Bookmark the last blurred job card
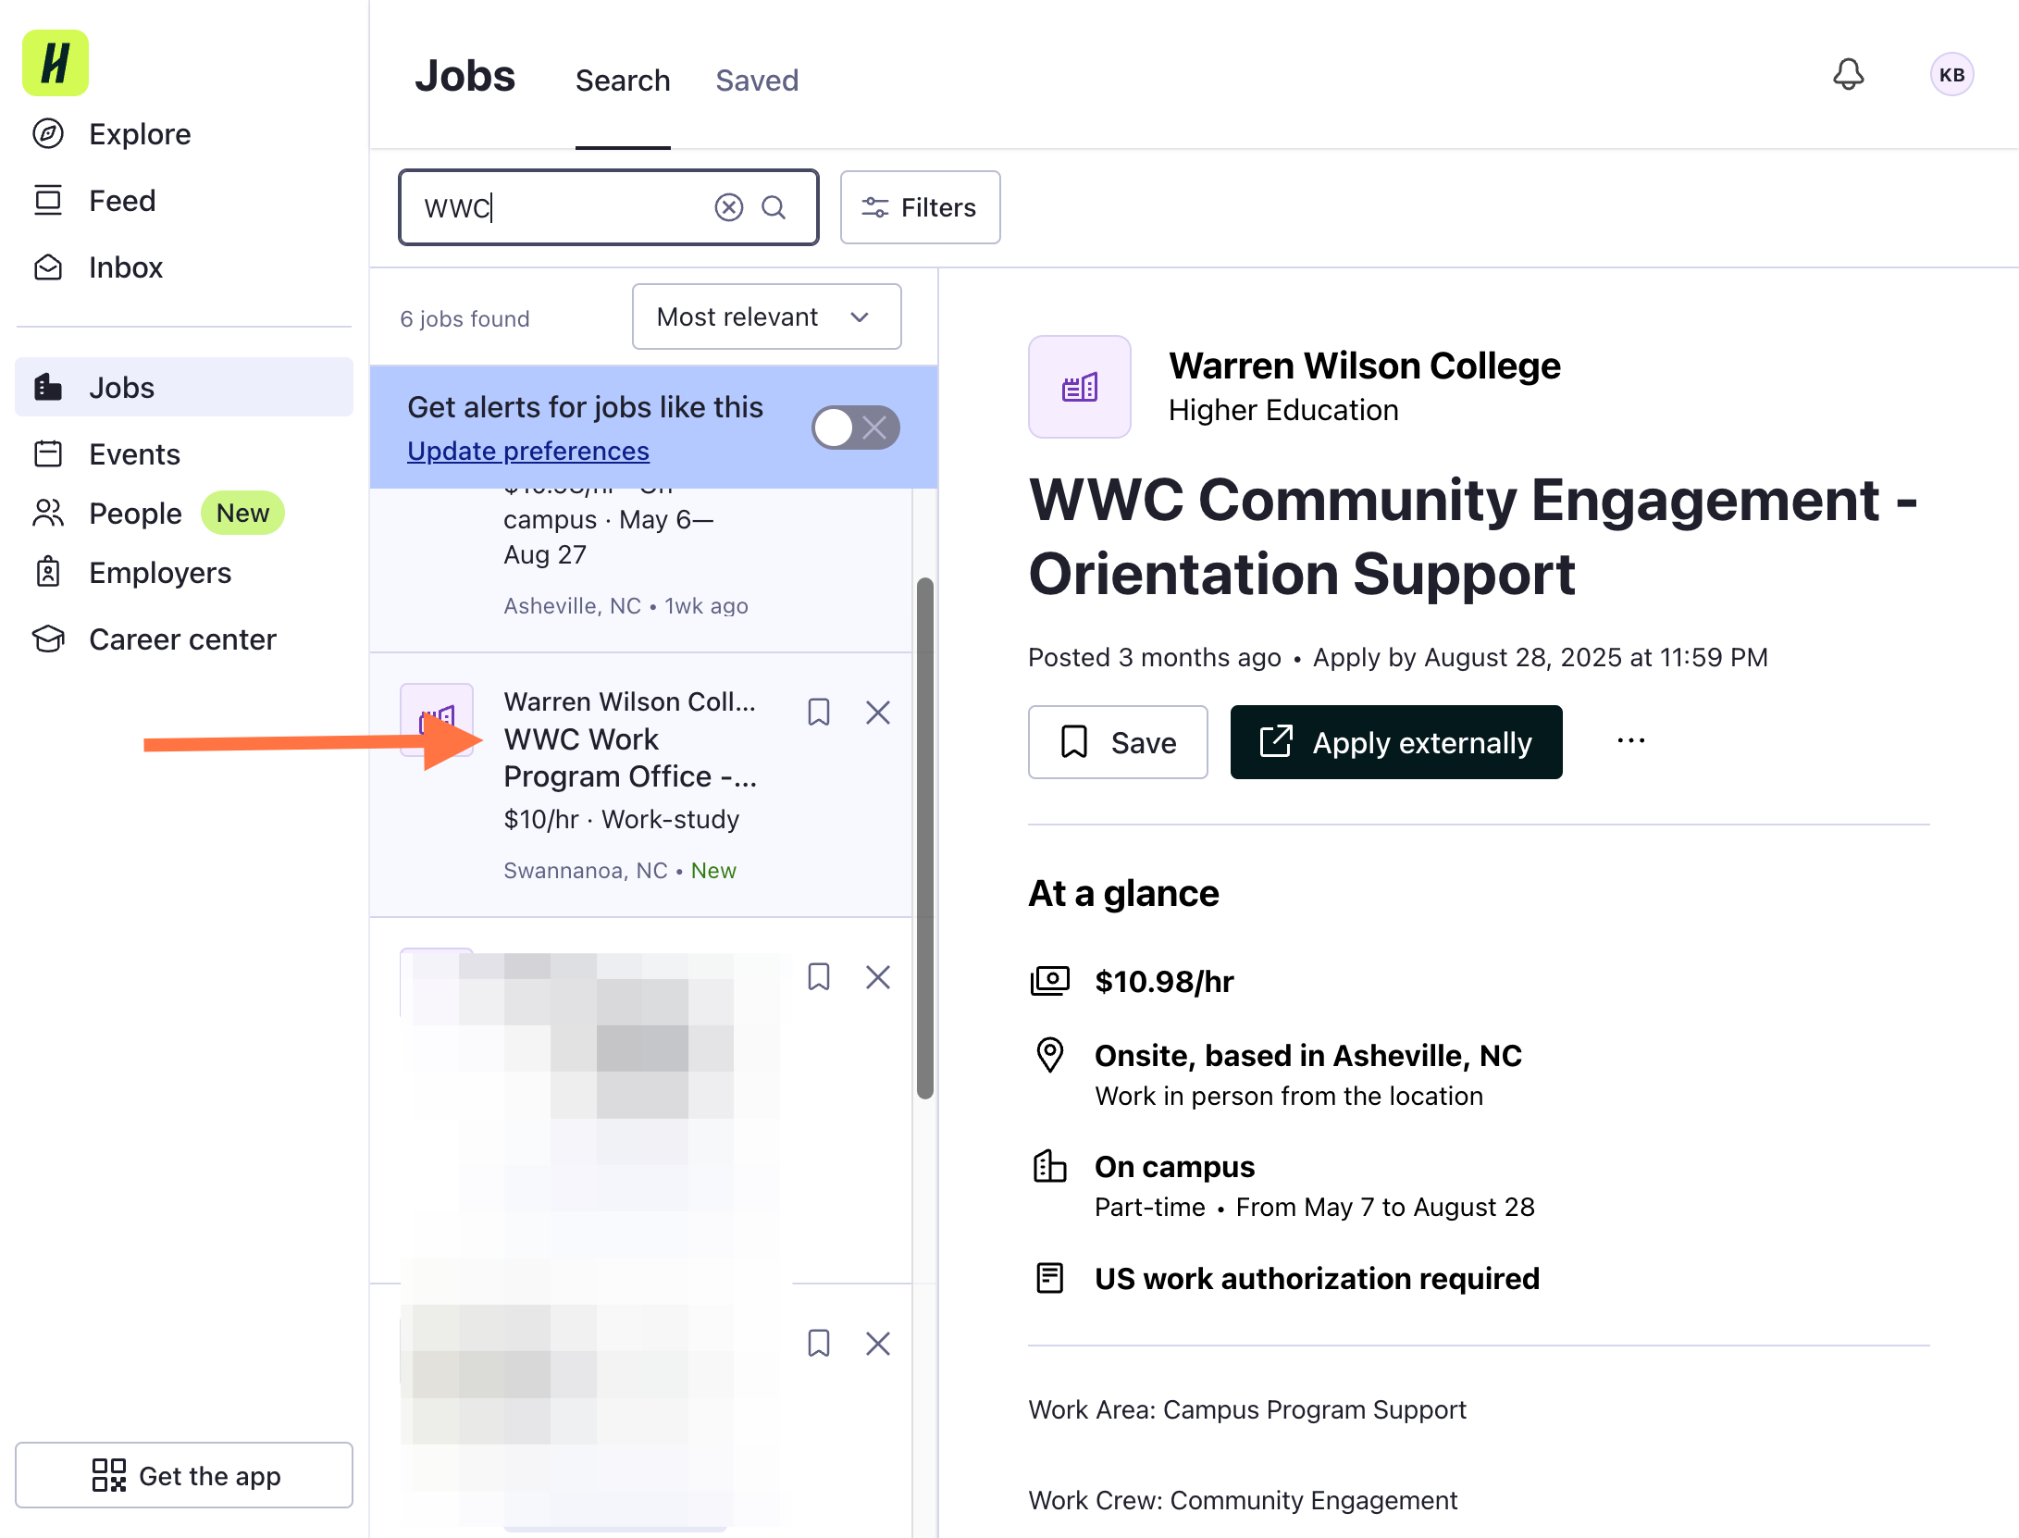This screenshot has height=1538, width=2019. point(819,1343)
